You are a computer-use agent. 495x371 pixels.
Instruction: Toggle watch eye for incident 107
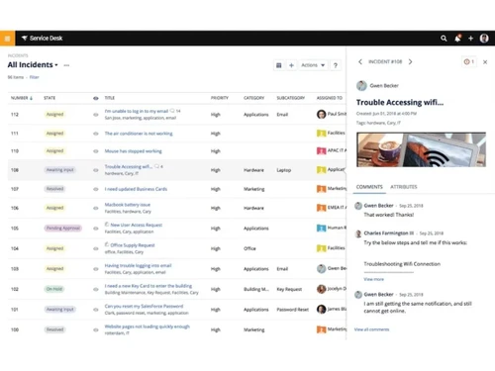click(96, 189)
